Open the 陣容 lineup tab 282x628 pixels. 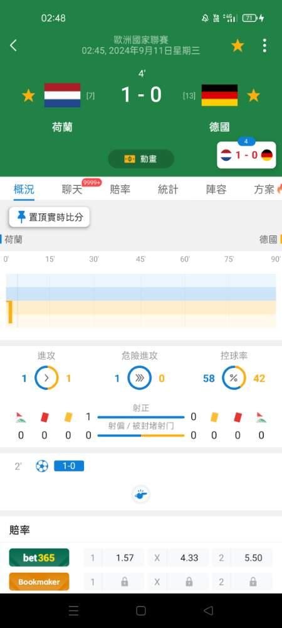(x=216, y=190)
